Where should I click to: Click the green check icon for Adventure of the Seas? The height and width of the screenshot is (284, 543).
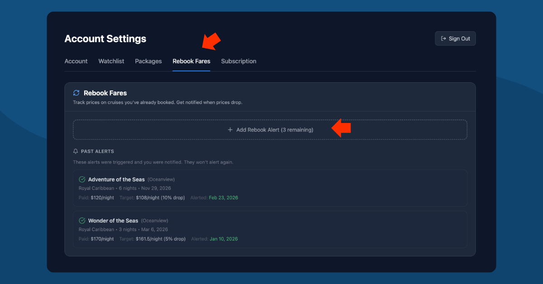(x=82, y=180)
